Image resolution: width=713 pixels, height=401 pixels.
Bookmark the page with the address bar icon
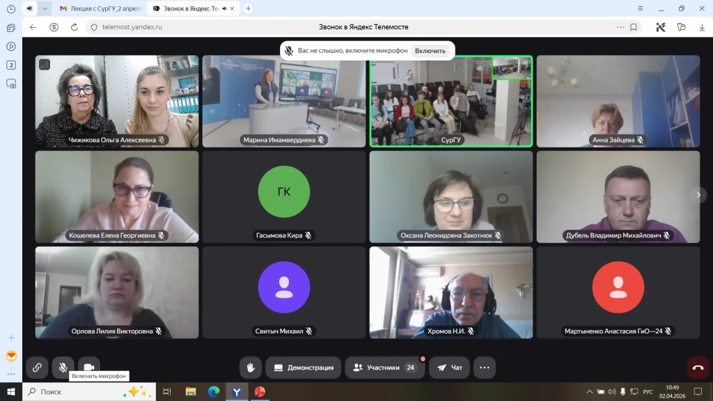[634, 27]
